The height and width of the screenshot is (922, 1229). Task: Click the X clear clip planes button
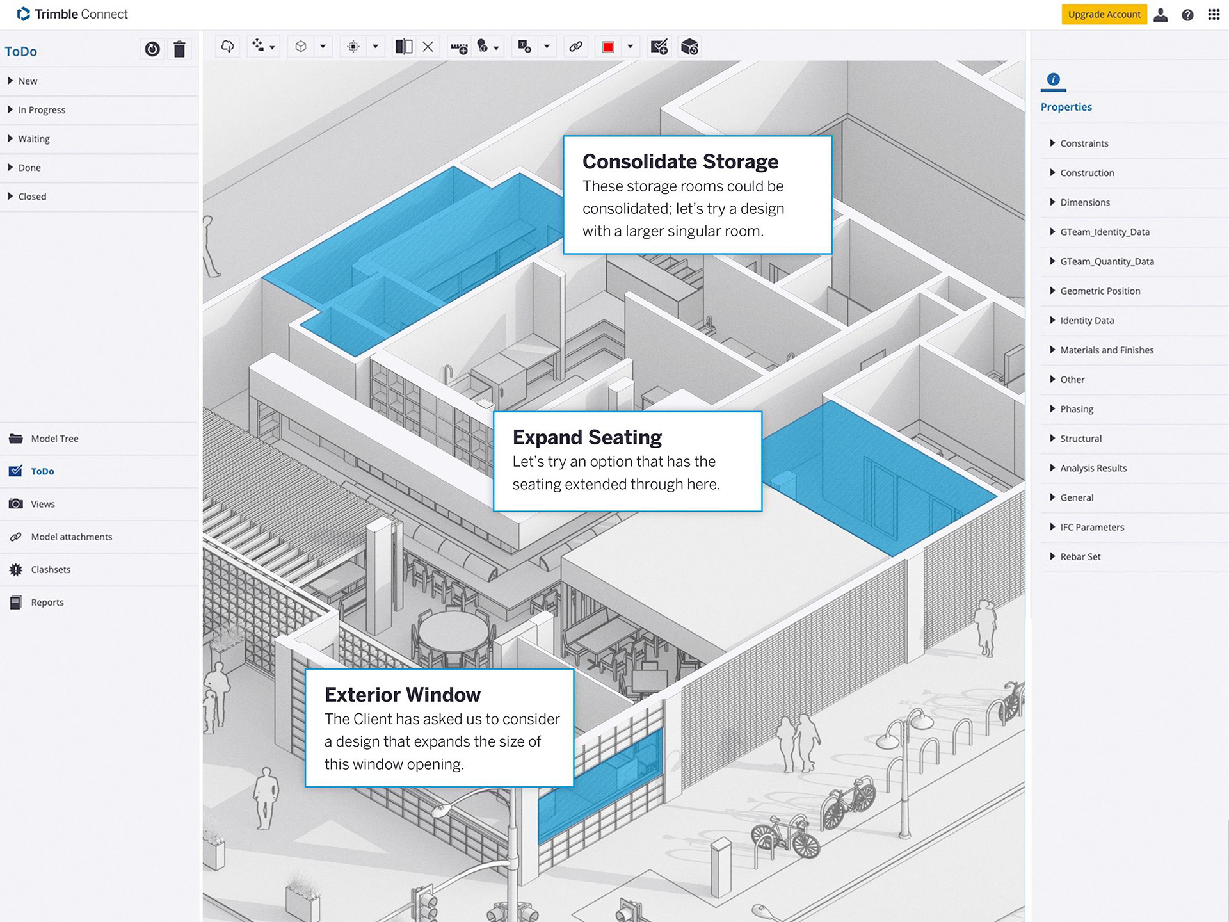tap(428, 47)
